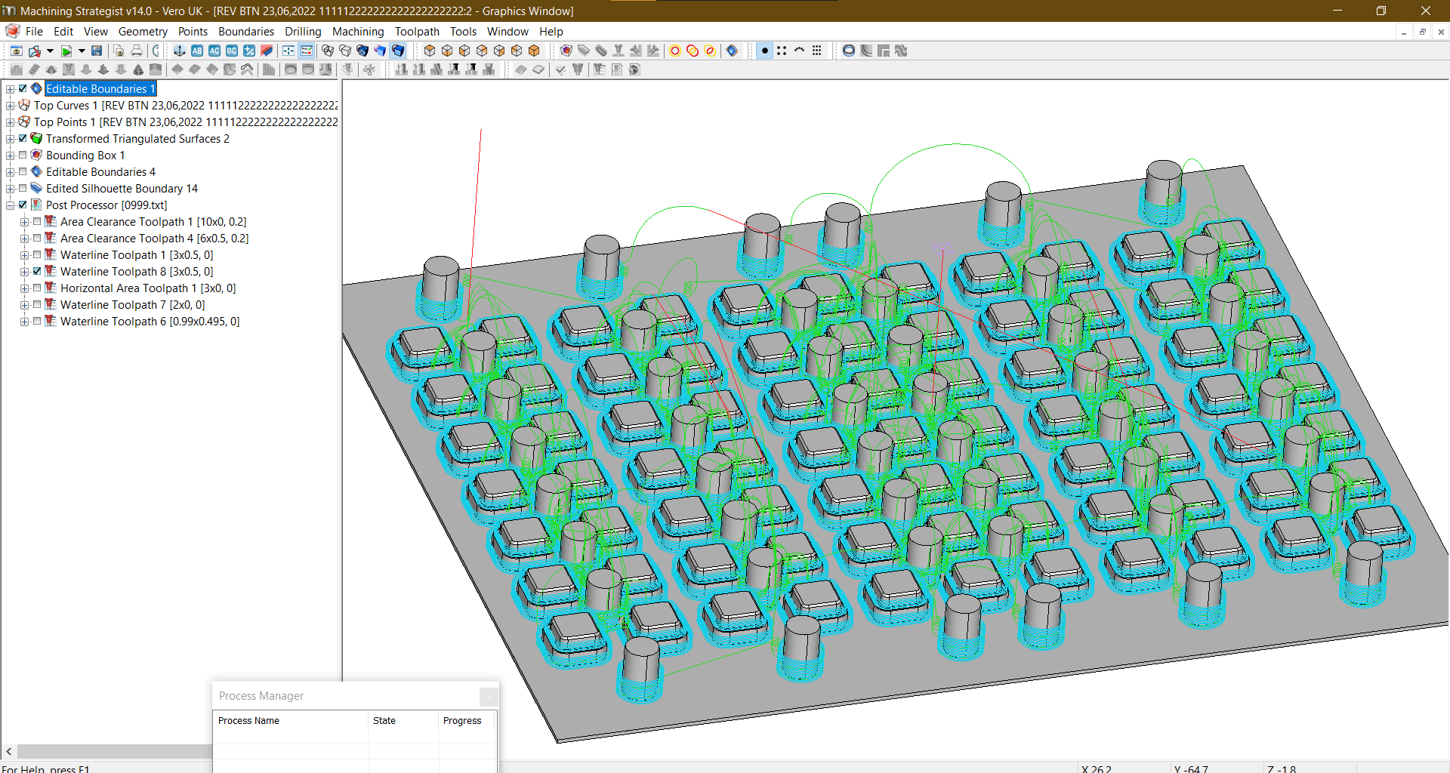Screen dimensions: 1450x773
Task: Select the single point mode icon
Action: [x=765, y=51]
